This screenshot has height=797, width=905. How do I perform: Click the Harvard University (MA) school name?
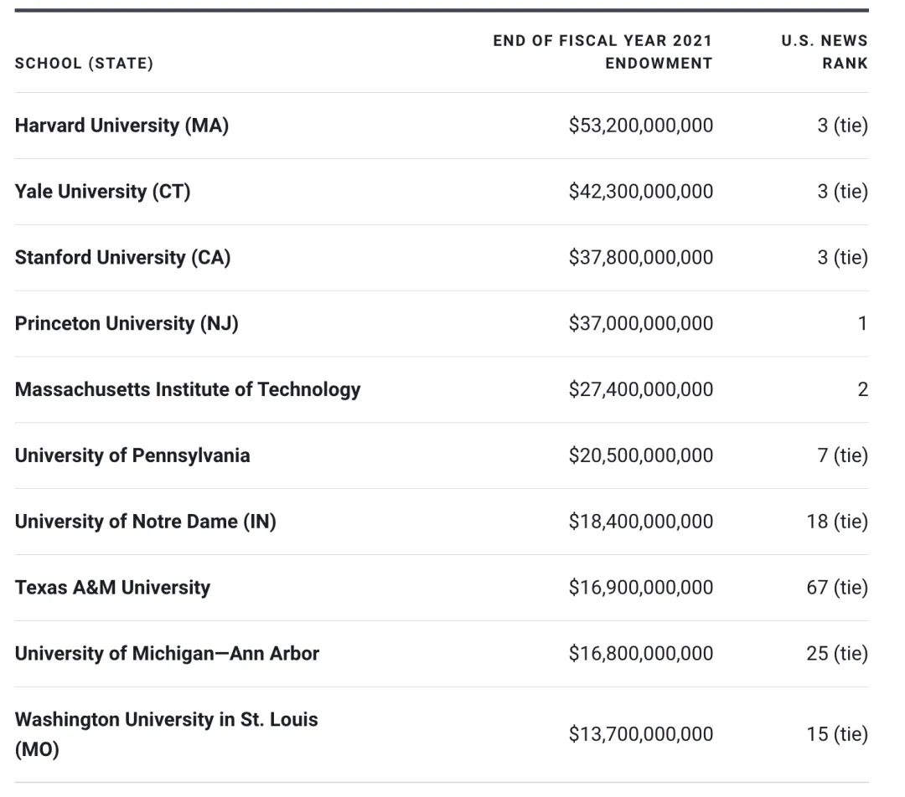coord(122,126)
